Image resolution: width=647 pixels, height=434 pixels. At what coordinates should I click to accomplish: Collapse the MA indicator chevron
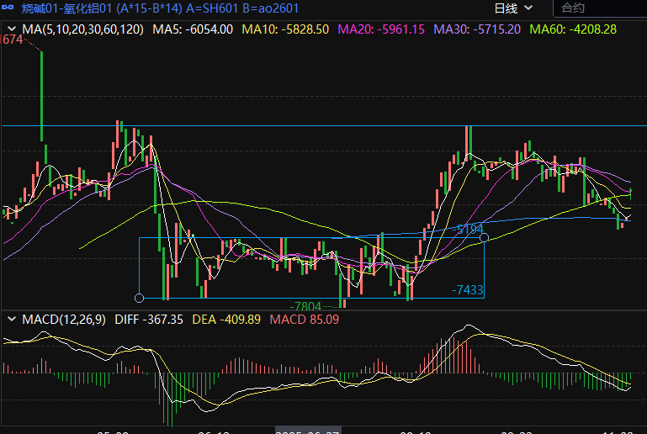[12, 29]
